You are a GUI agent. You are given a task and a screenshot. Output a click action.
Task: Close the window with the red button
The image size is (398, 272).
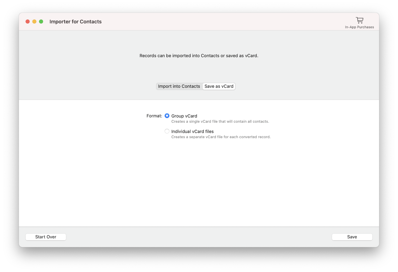point(28,22)
